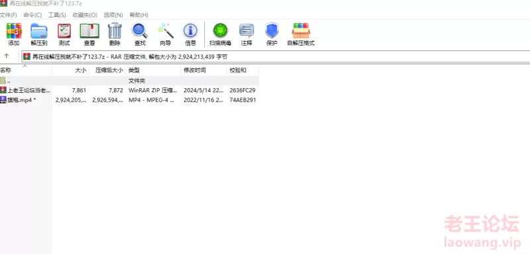Sort by 名称 column header
The width and height of the screenshot is (530, 254).
tap(26, 70)
